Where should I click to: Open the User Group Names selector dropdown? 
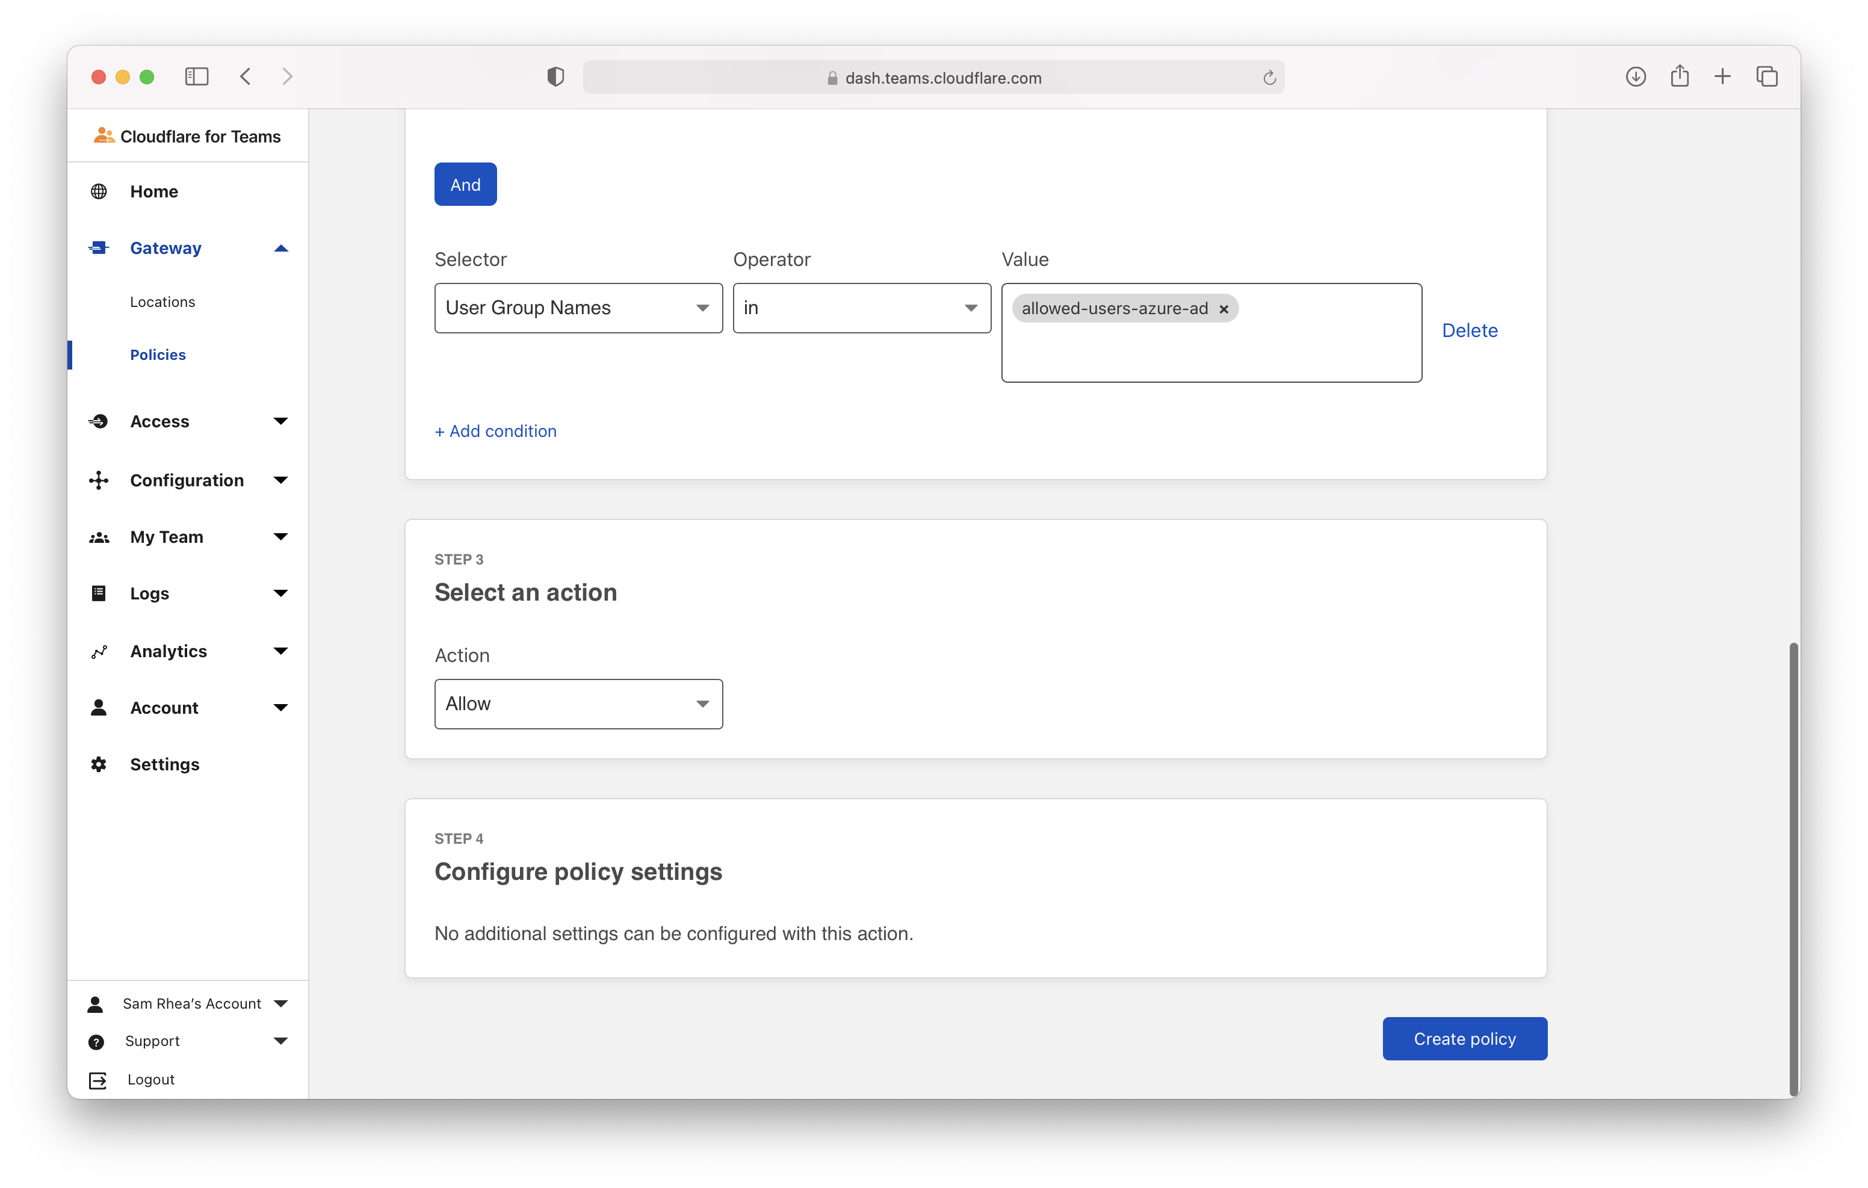click(578, 308)
